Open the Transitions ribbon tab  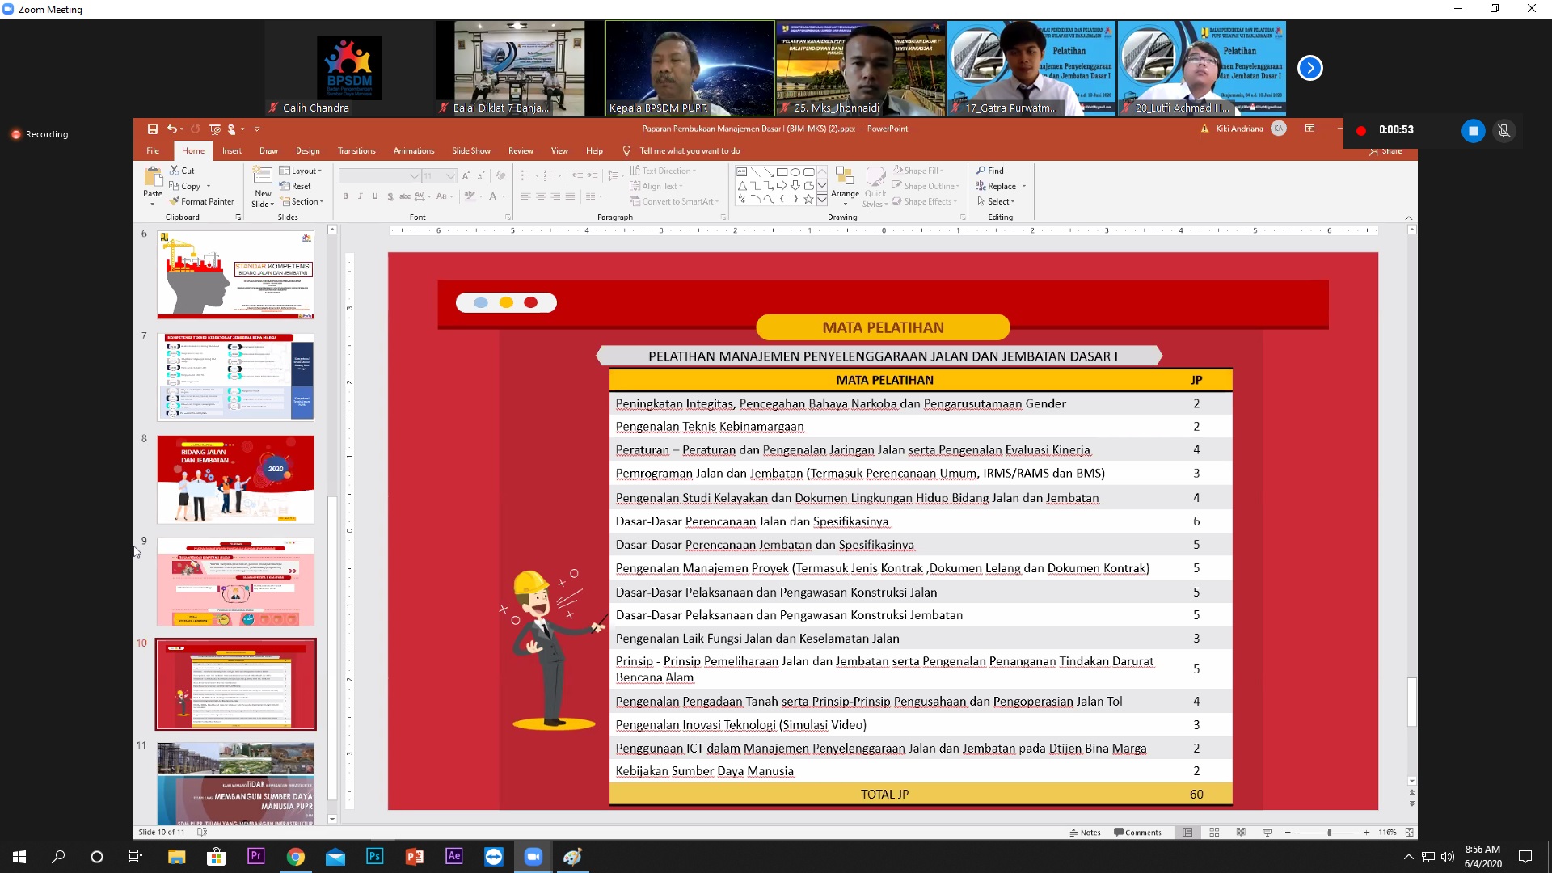click(356, 150)
